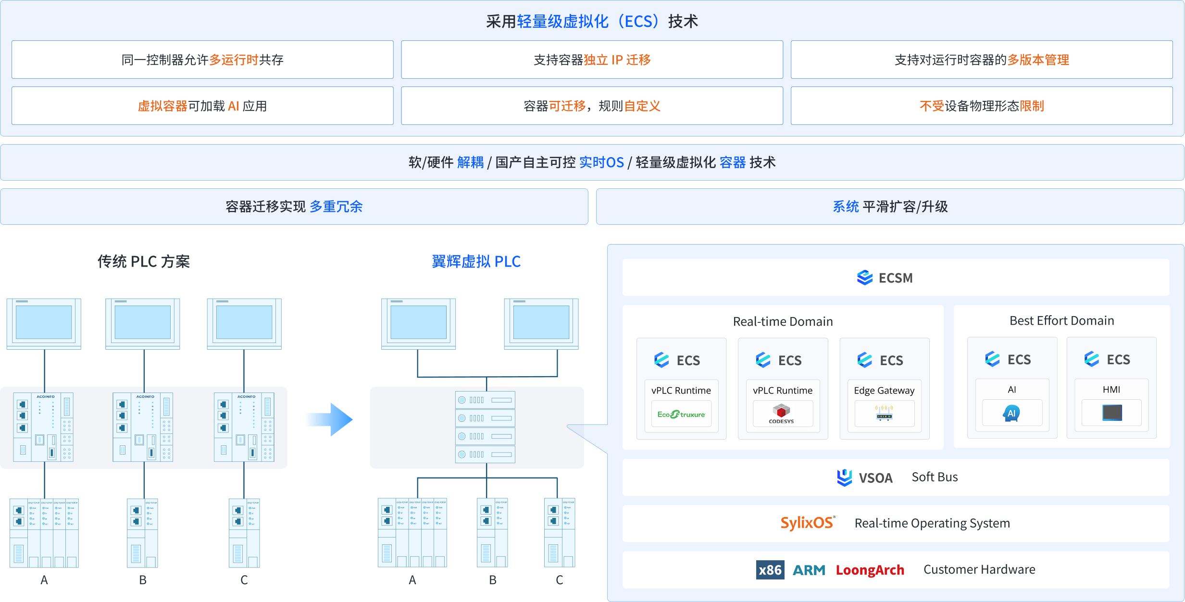Click the 不受设备物理形态限制 box
This screenshot has width=1185, height=602.
tap(982, 106)
